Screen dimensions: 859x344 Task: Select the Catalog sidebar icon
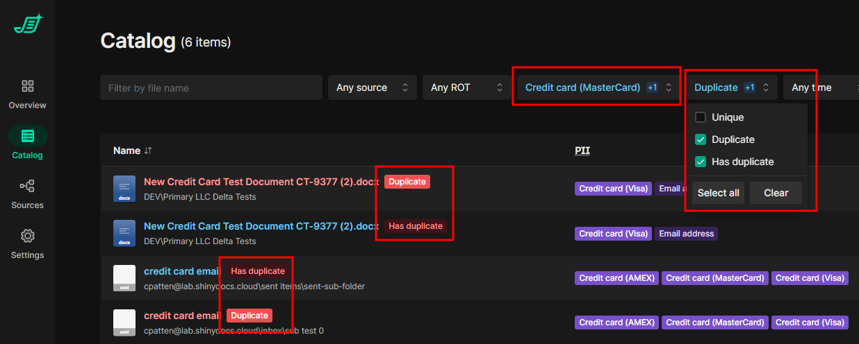[28, 136]
